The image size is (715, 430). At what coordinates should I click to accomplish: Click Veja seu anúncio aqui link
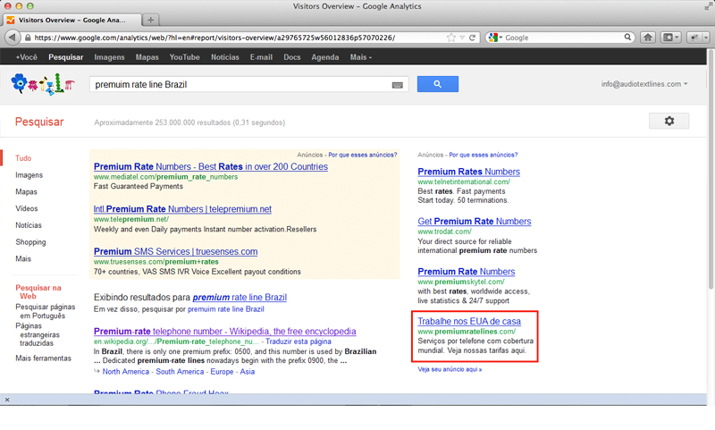click(450, 369)
